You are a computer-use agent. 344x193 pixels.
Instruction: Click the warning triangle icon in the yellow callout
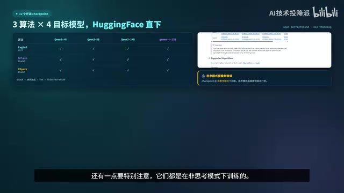(203, 76)
